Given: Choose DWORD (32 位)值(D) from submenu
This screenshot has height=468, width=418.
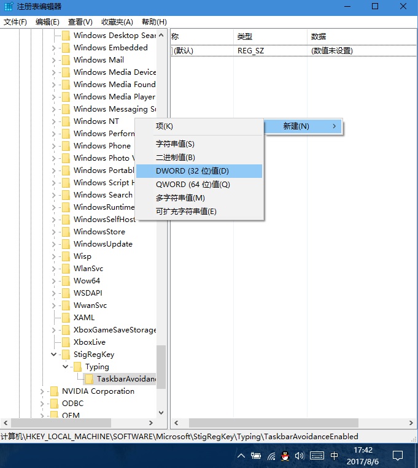Looking at the screenshot, I should pos(199,171).
